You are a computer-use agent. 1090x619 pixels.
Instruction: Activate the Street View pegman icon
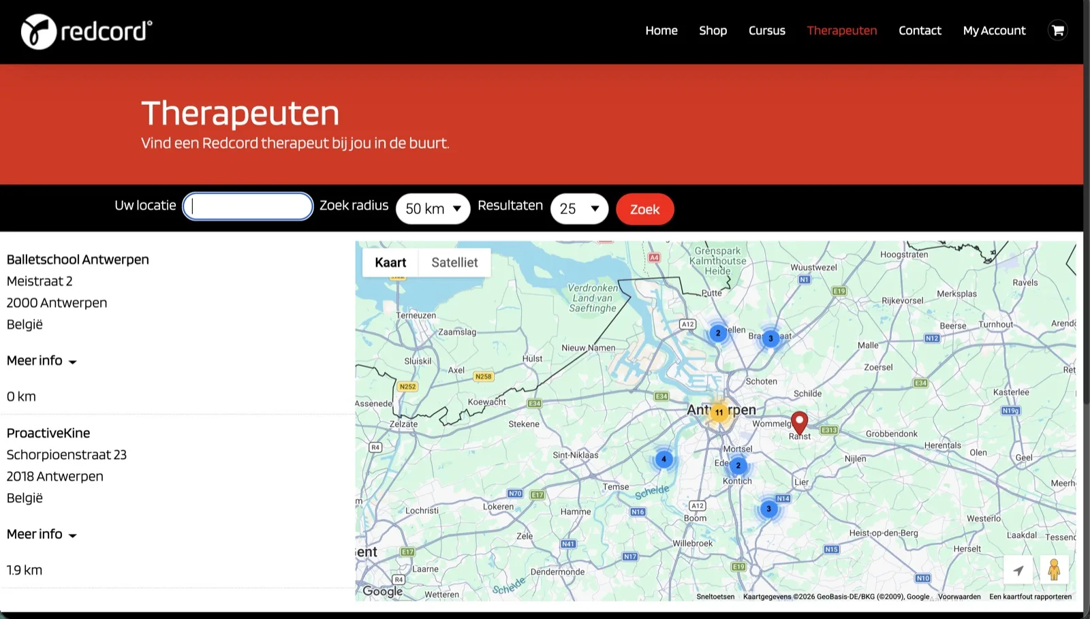point(1054,570)
